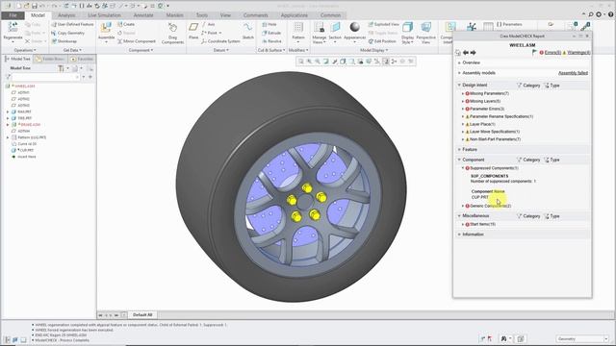Click Parameters in ribbon

(509, 24)
